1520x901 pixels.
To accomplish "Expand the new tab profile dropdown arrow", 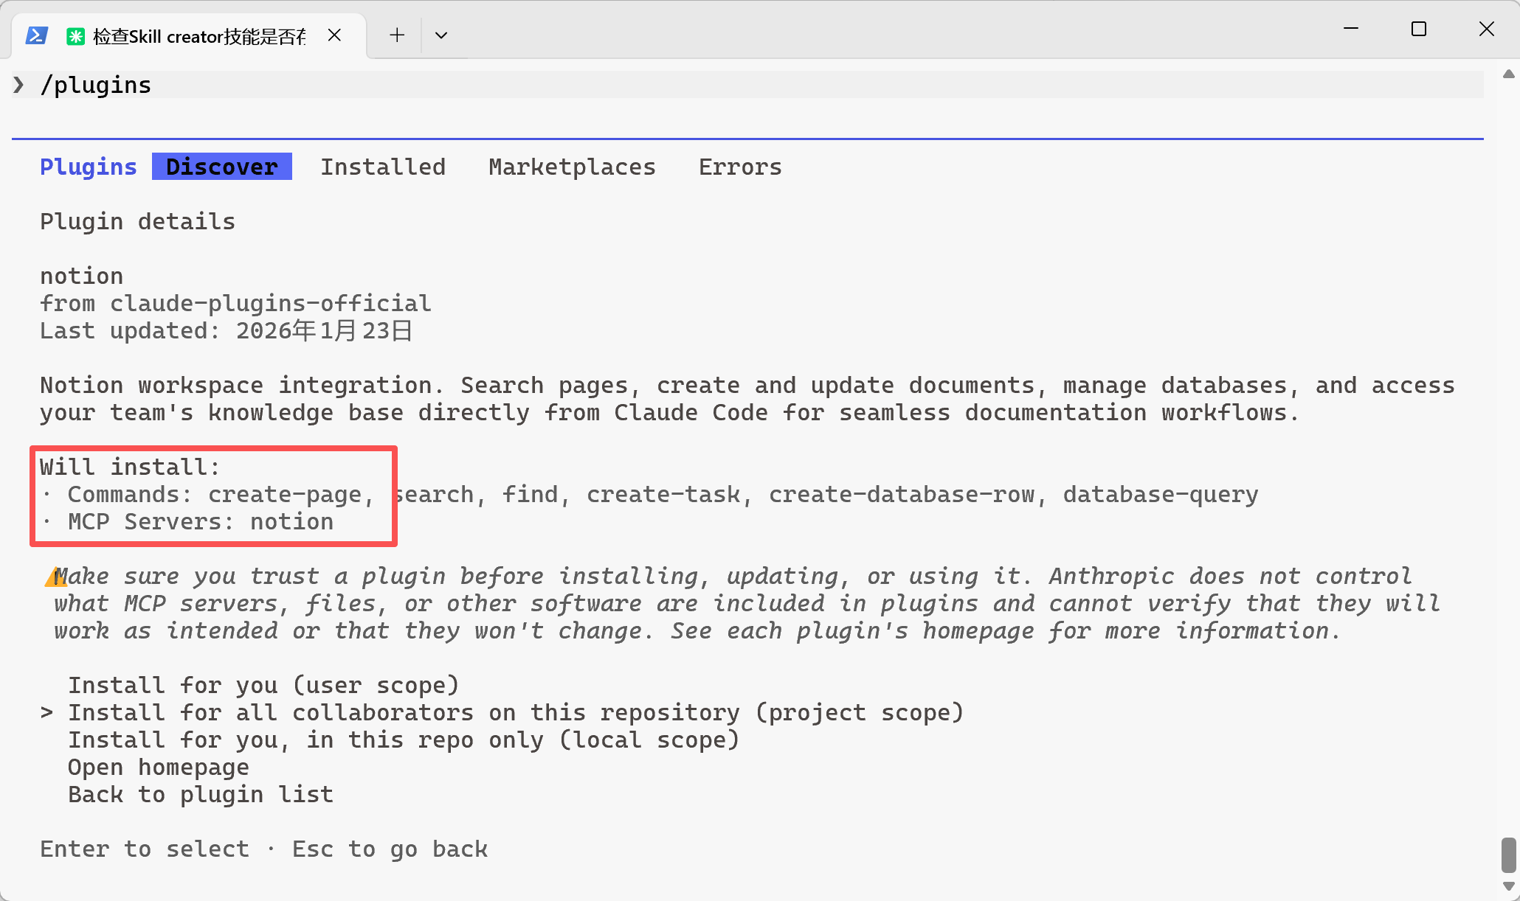I will click(441, 35).
